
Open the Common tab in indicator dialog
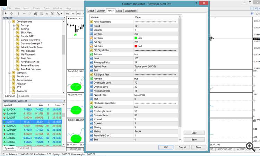click(101, 11)
